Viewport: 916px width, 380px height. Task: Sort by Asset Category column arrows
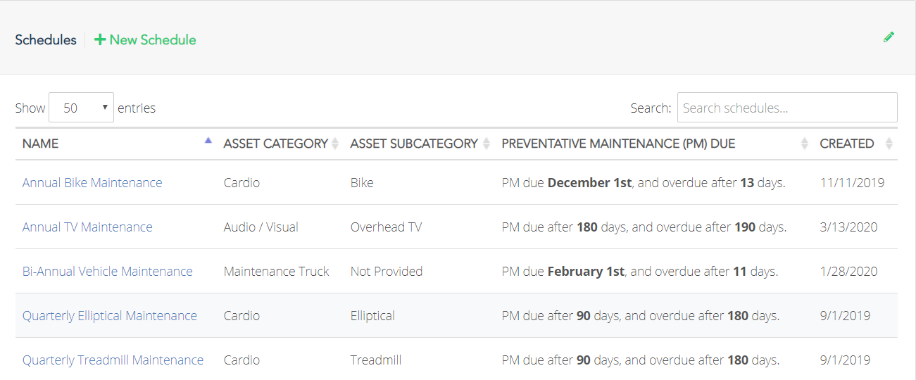335,144
